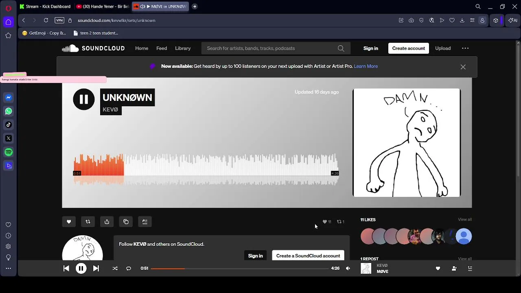Skip to the previous track in bottom bar

point(66,268)
